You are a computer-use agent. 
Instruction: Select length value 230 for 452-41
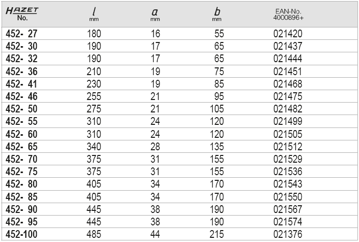click(94, 84)
